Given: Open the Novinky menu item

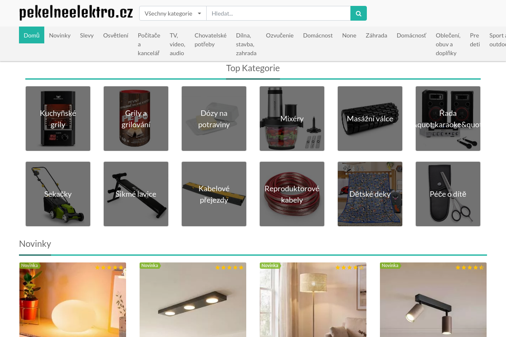Looking at the screenshot, I should (60, 35).
